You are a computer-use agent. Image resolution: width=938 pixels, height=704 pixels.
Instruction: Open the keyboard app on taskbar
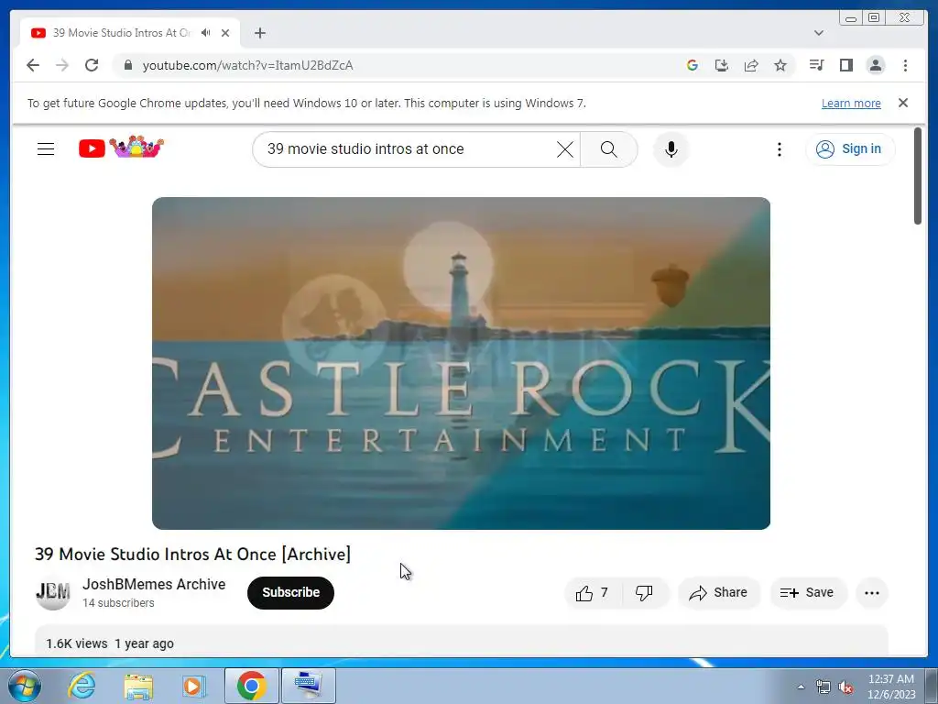[308, 686]
